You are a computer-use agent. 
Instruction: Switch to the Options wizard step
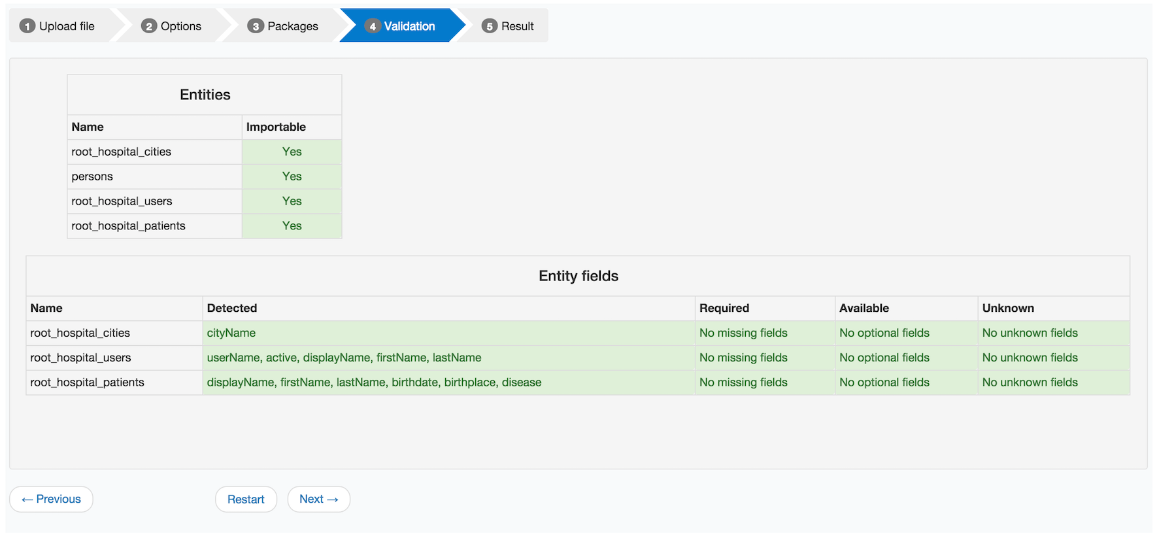pyautogui.click(x=181, y=26)
